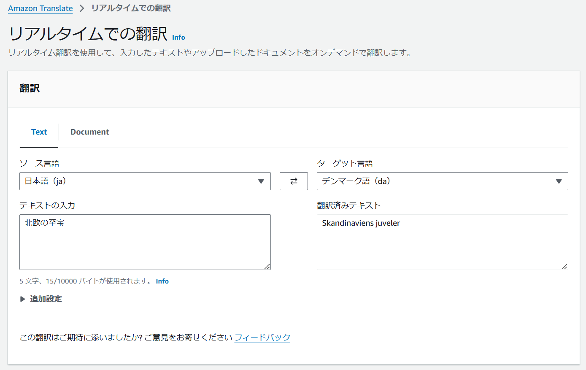Viewport: 586px width, 370px height.
Task: Expand the 追加設定 section
Action: coord(41,299)
